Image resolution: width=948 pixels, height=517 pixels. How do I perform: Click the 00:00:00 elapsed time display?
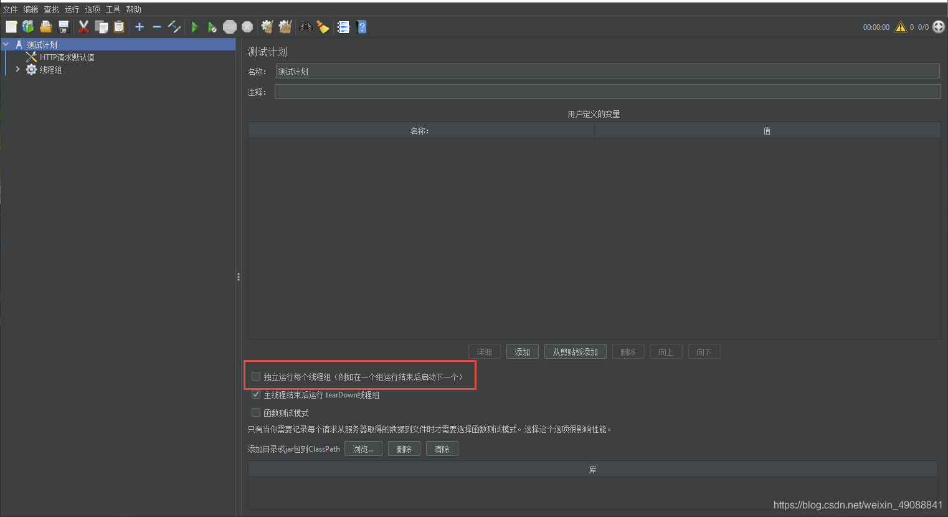876,27
